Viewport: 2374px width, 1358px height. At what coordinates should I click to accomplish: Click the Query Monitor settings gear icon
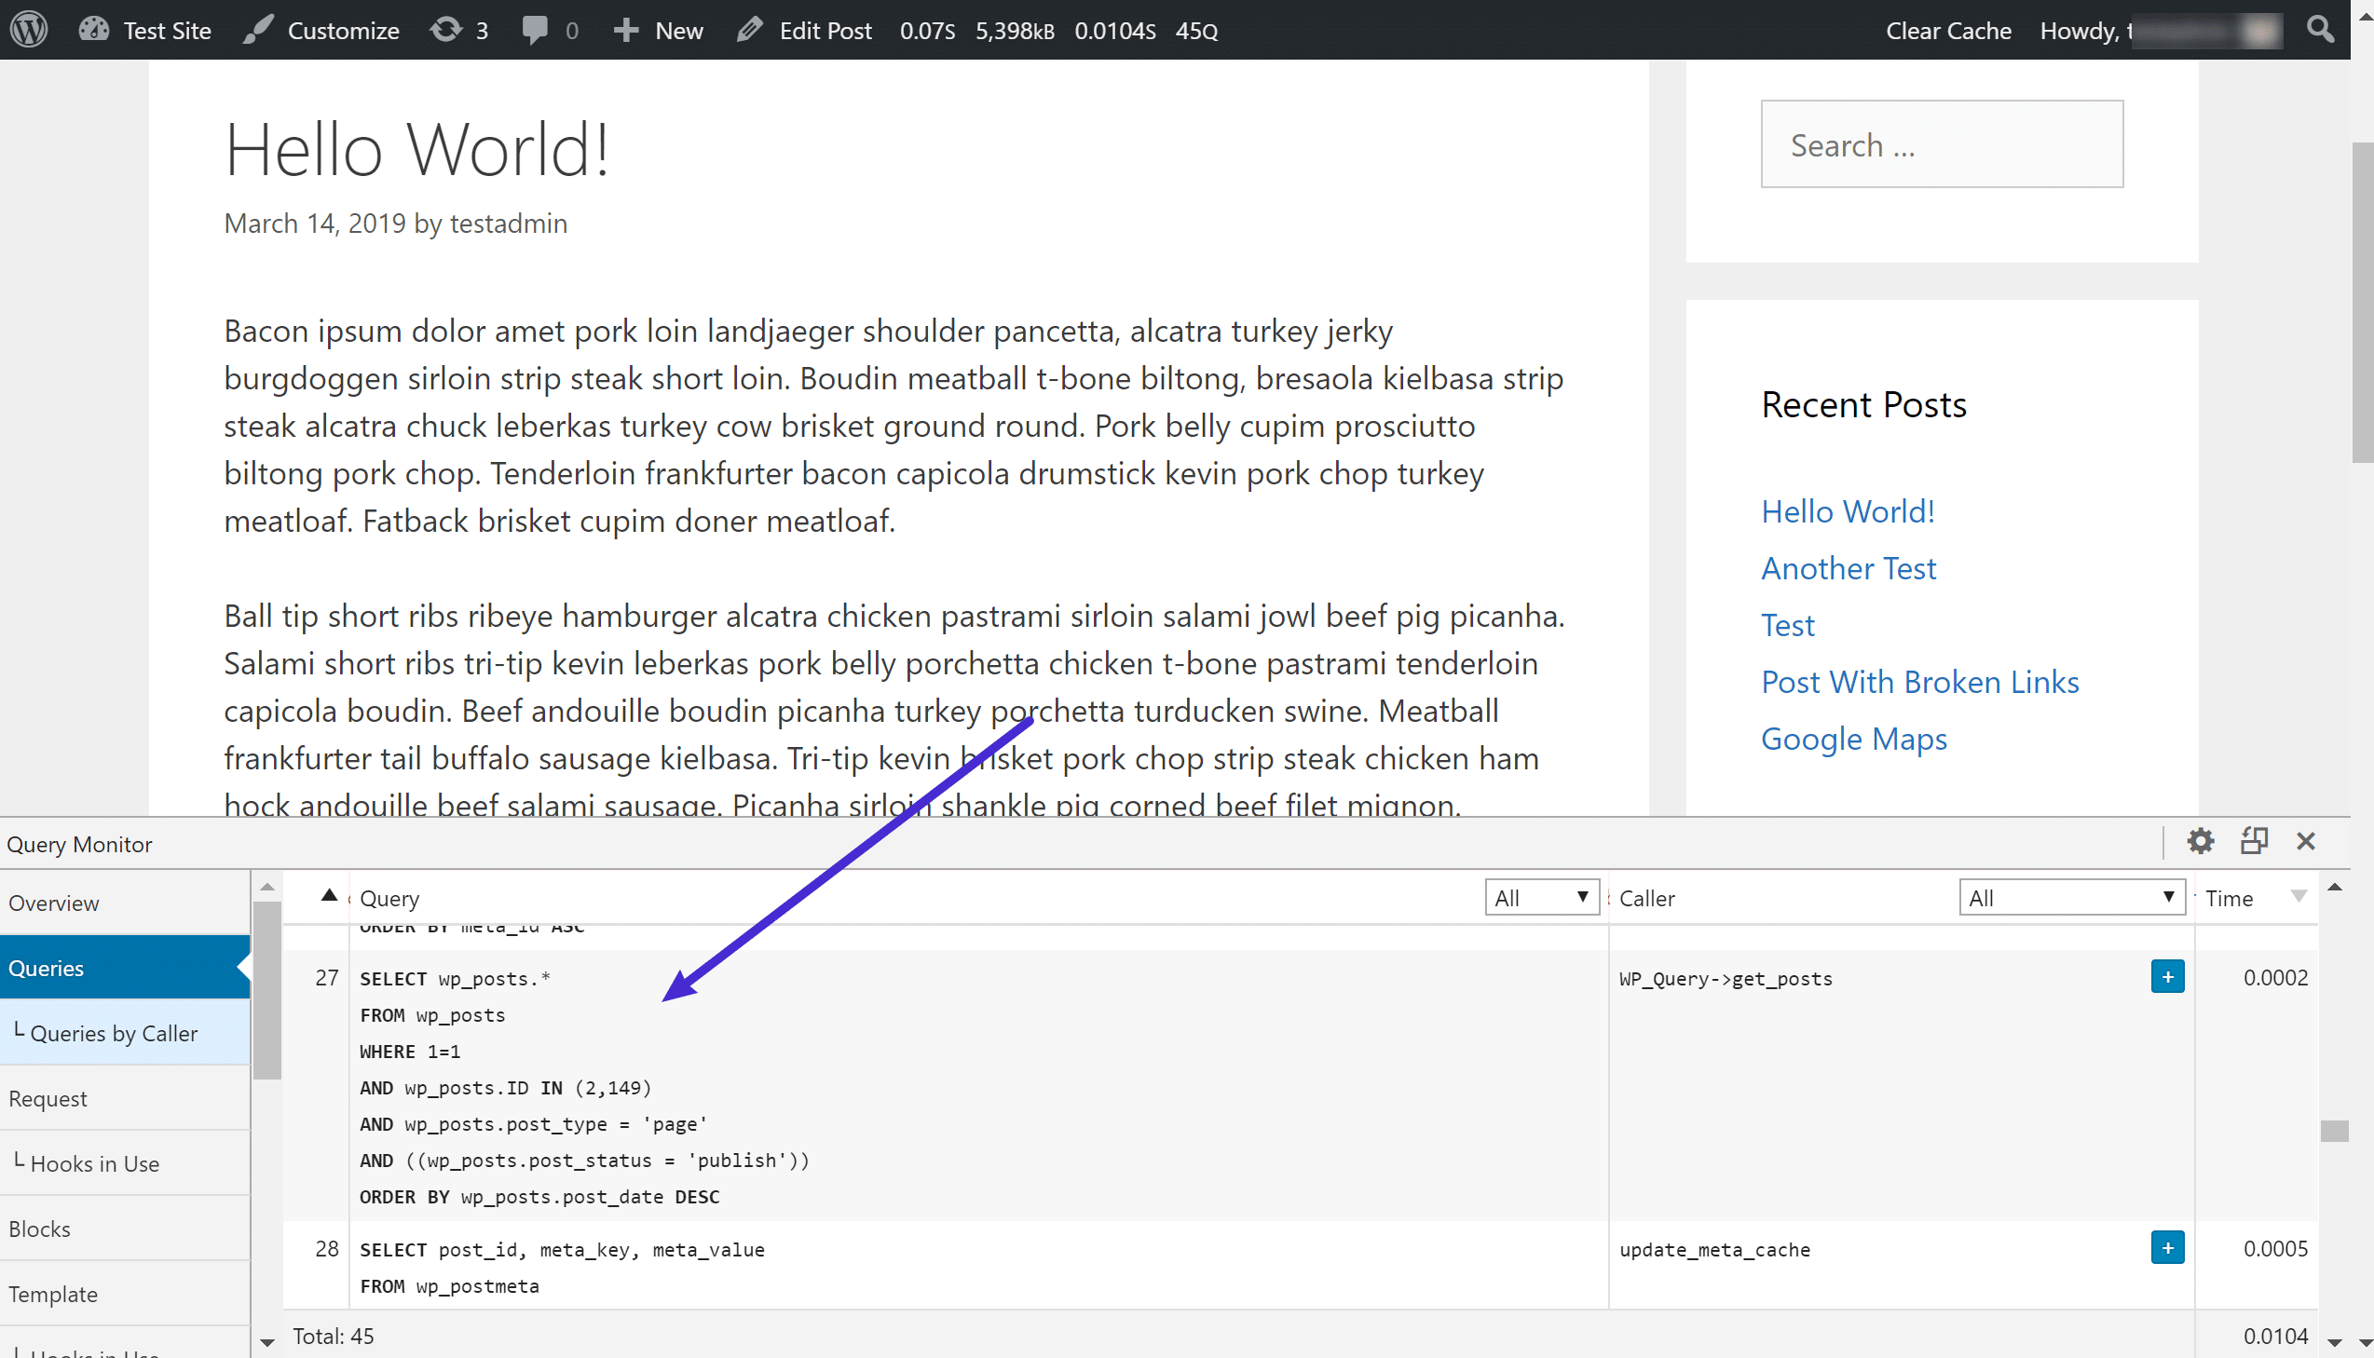click(x=2201, y=841)
